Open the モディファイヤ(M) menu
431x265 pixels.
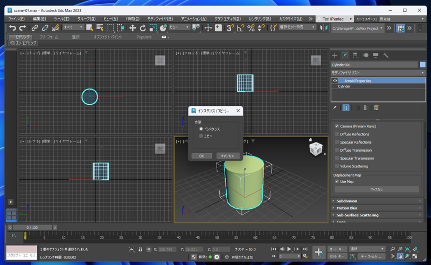click(x=160, y=19)
